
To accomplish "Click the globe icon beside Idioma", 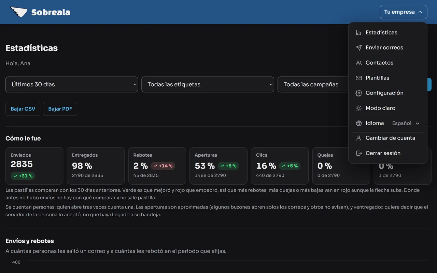I will (x=358, y=123).
